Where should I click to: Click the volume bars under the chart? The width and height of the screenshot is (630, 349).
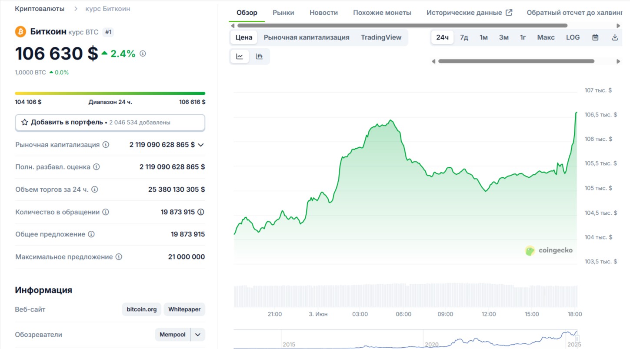[x=405, y=296]
